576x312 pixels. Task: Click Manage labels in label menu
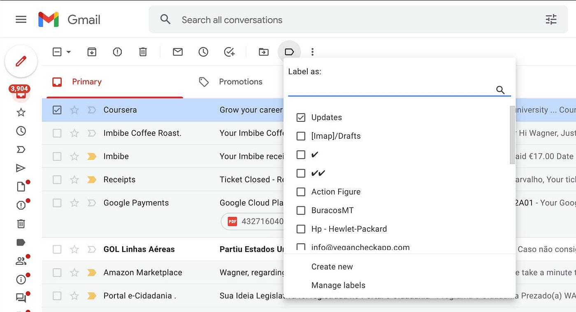[338, 285]
